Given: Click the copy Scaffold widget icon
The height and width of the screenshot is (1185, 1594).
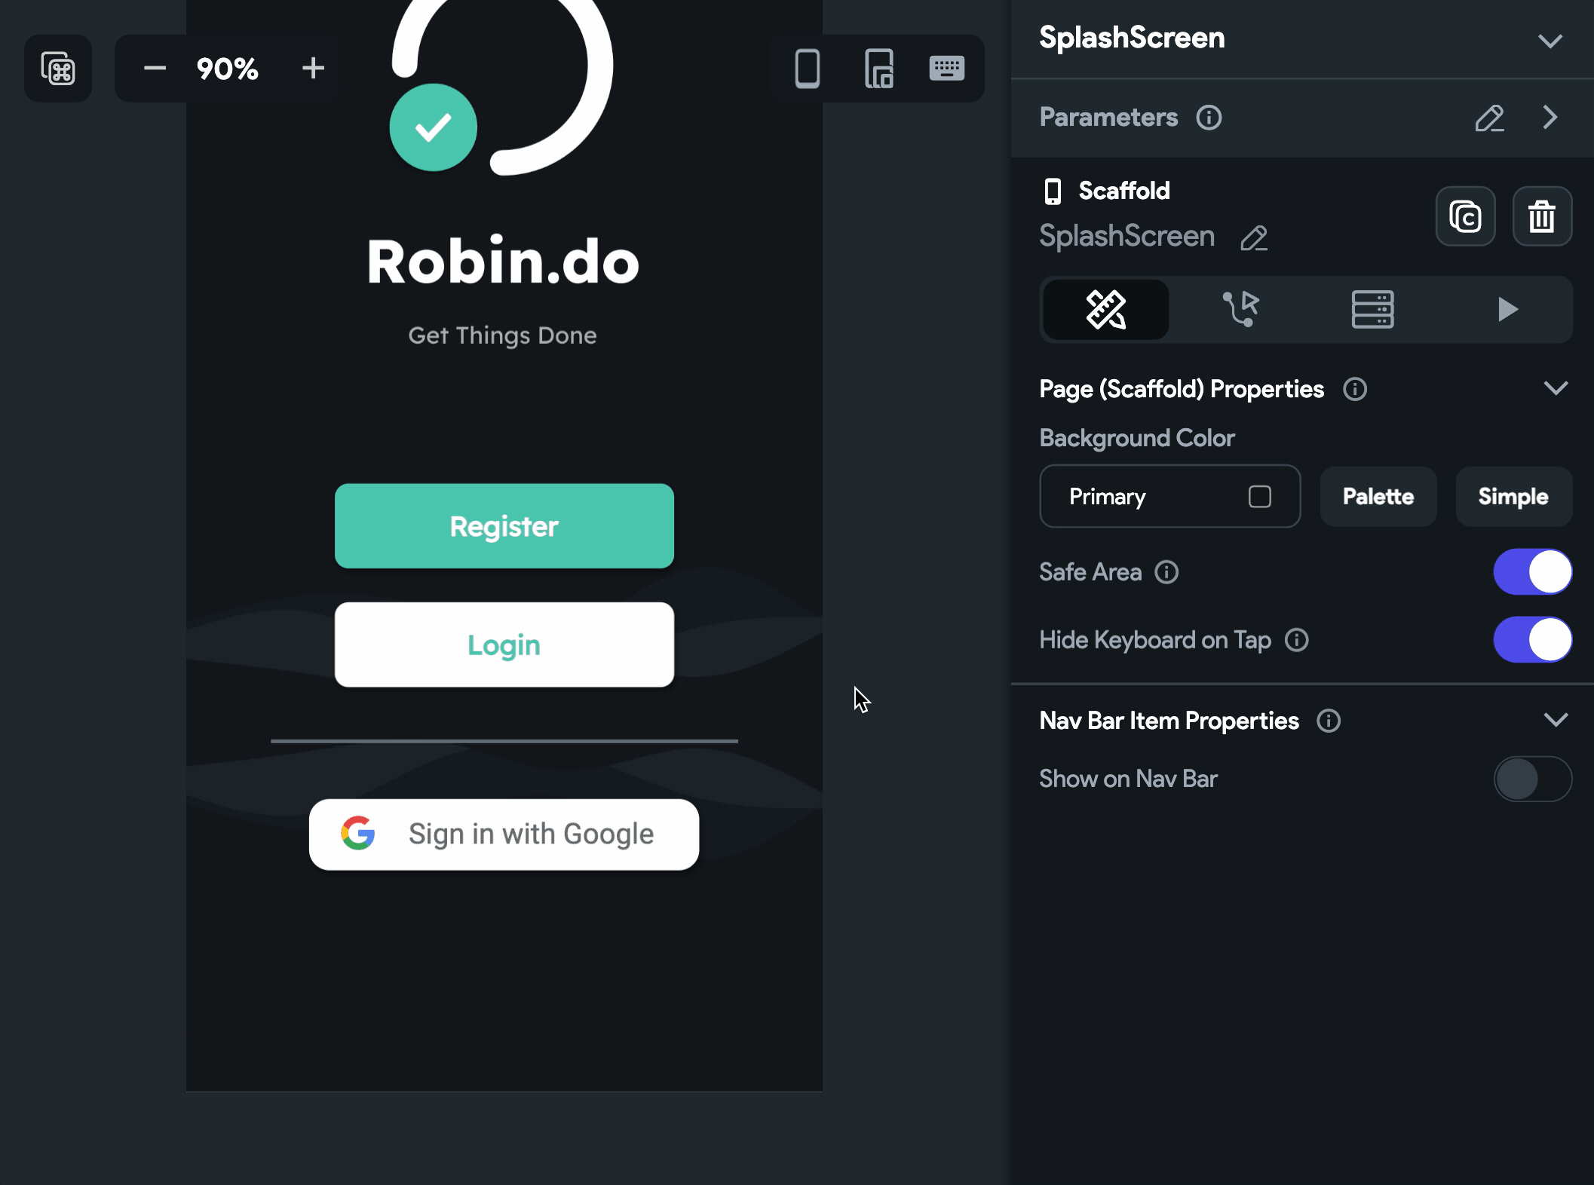Looking at the screenshot, I should click(1465, 217).
